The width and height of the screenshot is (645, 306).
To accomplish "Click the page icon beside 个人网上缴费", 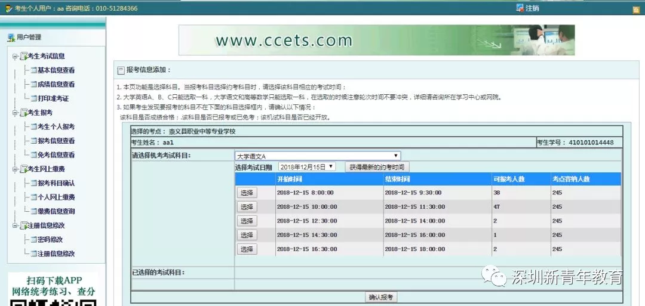I will pos(33,197).
